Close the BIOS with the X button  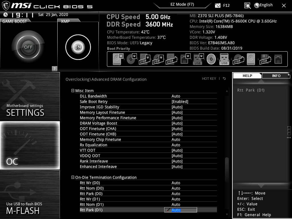pos(284,6)
